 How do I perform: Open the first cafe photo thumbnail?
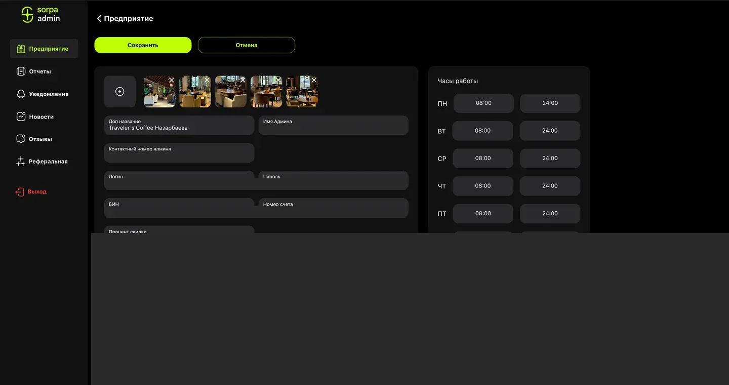[159, 92]
